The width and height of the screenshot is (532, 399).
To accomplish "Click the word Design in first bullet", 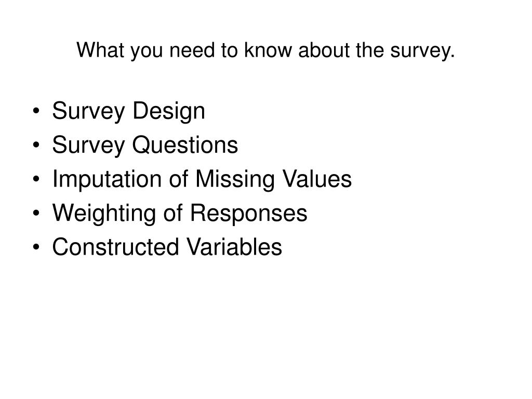I will pos(169,112).
